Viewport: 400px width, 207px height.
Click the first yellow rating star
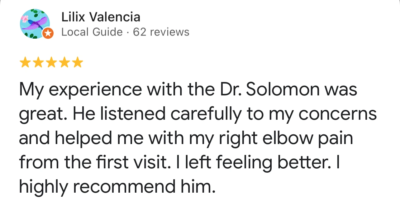(25, 63)
